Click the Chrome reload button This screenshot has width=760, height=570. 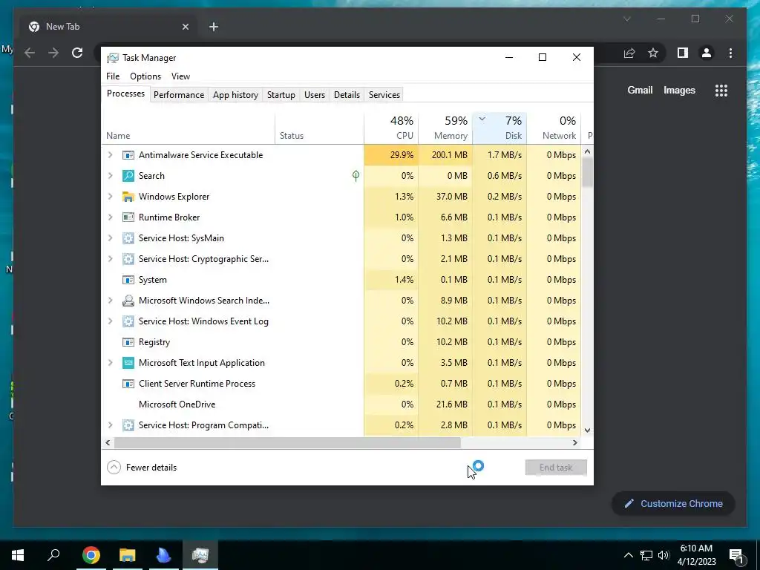tap(77, 53)
